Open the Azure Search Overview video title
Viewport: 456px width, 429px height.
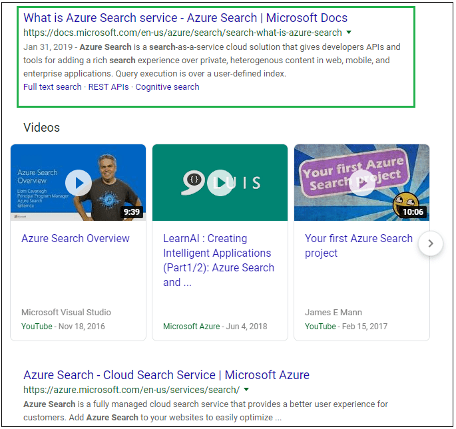coord(75,238)
